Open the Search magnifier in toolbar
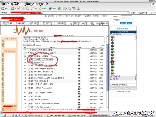Image resolution: width=156 pixels, height=117 pixels. (32, 8)
